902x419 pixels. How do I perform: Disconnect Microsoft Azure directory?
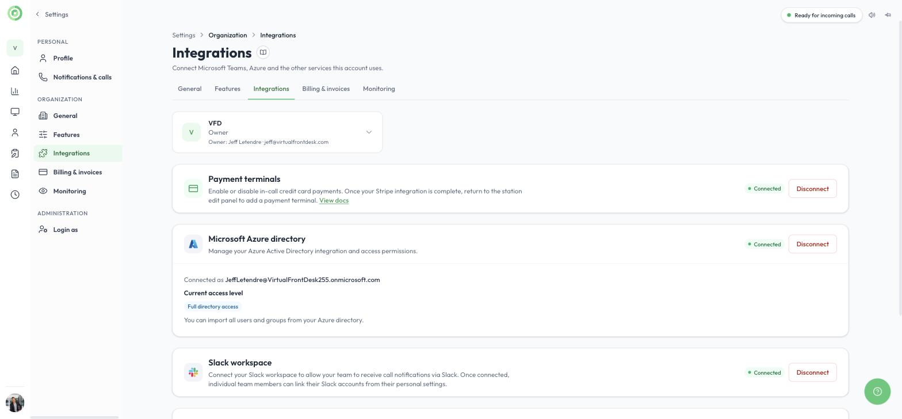click(812, 244)
